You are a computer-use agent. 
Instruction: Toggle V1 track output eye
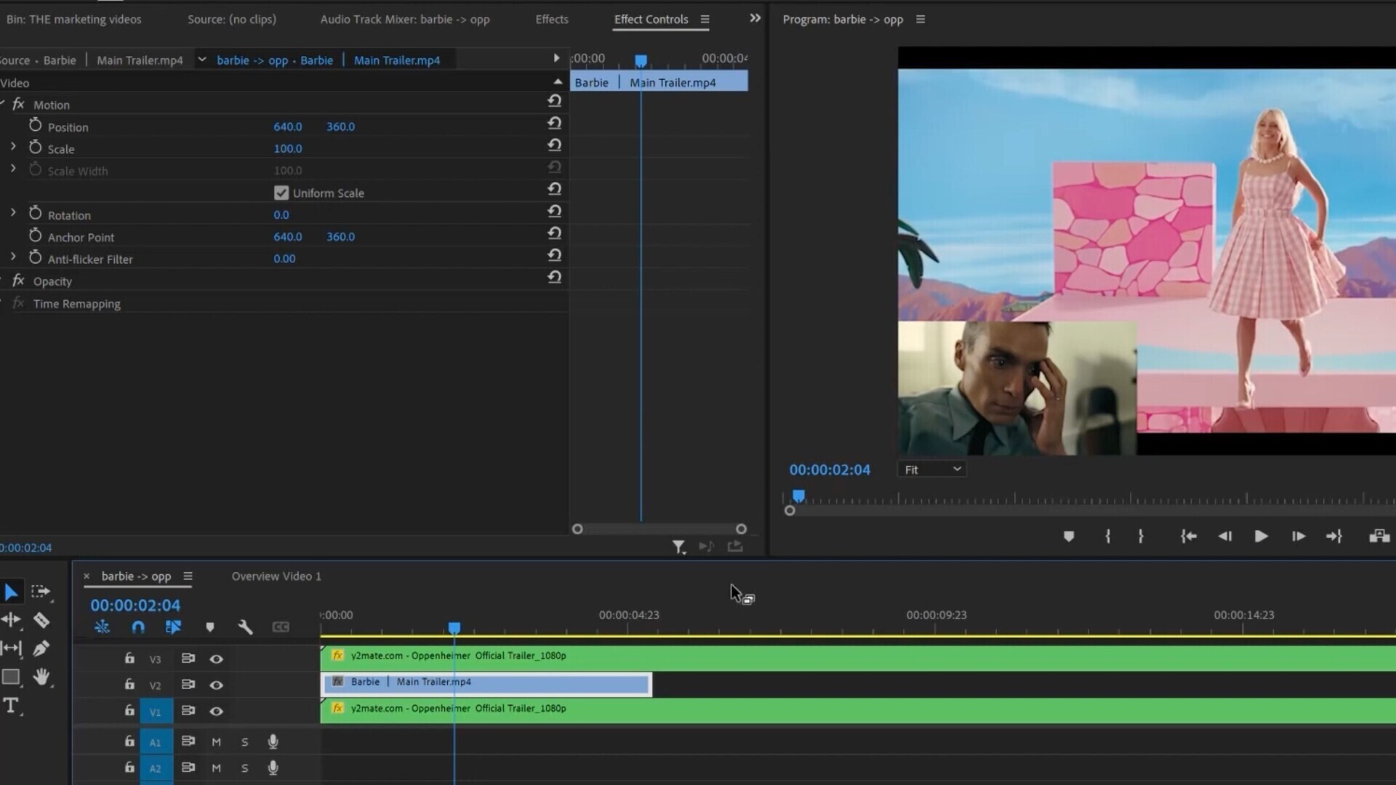pyautogui.click(x=216, y=711)
